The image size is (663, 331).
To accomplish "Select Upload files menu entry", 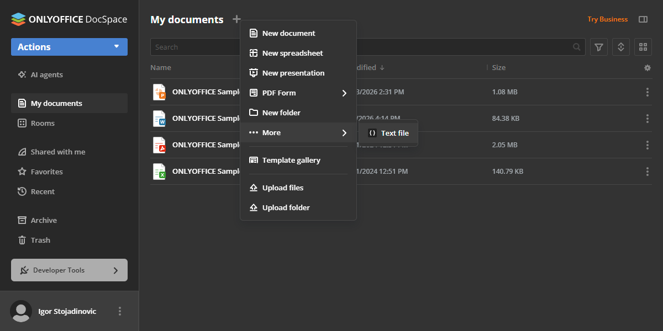I will (298, 188).
